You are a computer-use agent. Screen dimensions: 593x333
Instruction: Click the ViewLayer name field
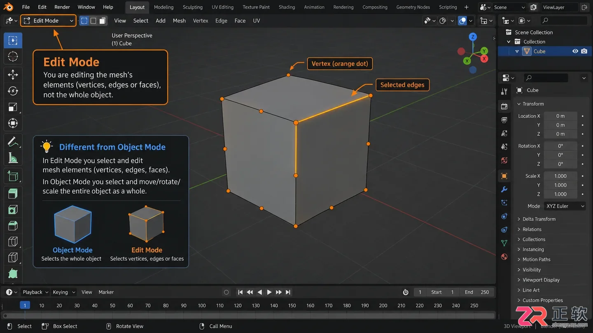[x=560, y=7]
